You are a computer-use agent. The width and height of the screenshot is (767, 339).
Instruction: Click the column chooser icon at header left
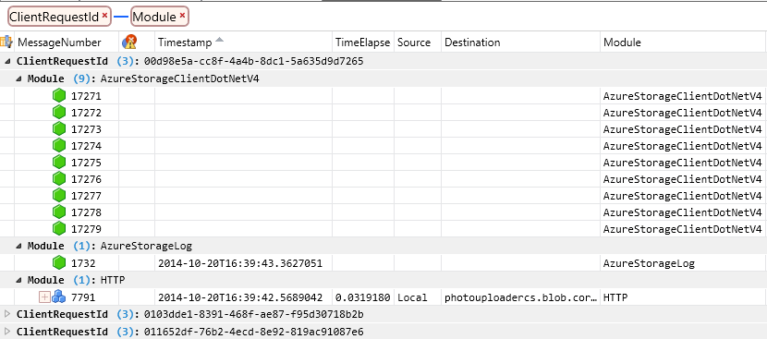pyautogui.click(x=6, y=42)
